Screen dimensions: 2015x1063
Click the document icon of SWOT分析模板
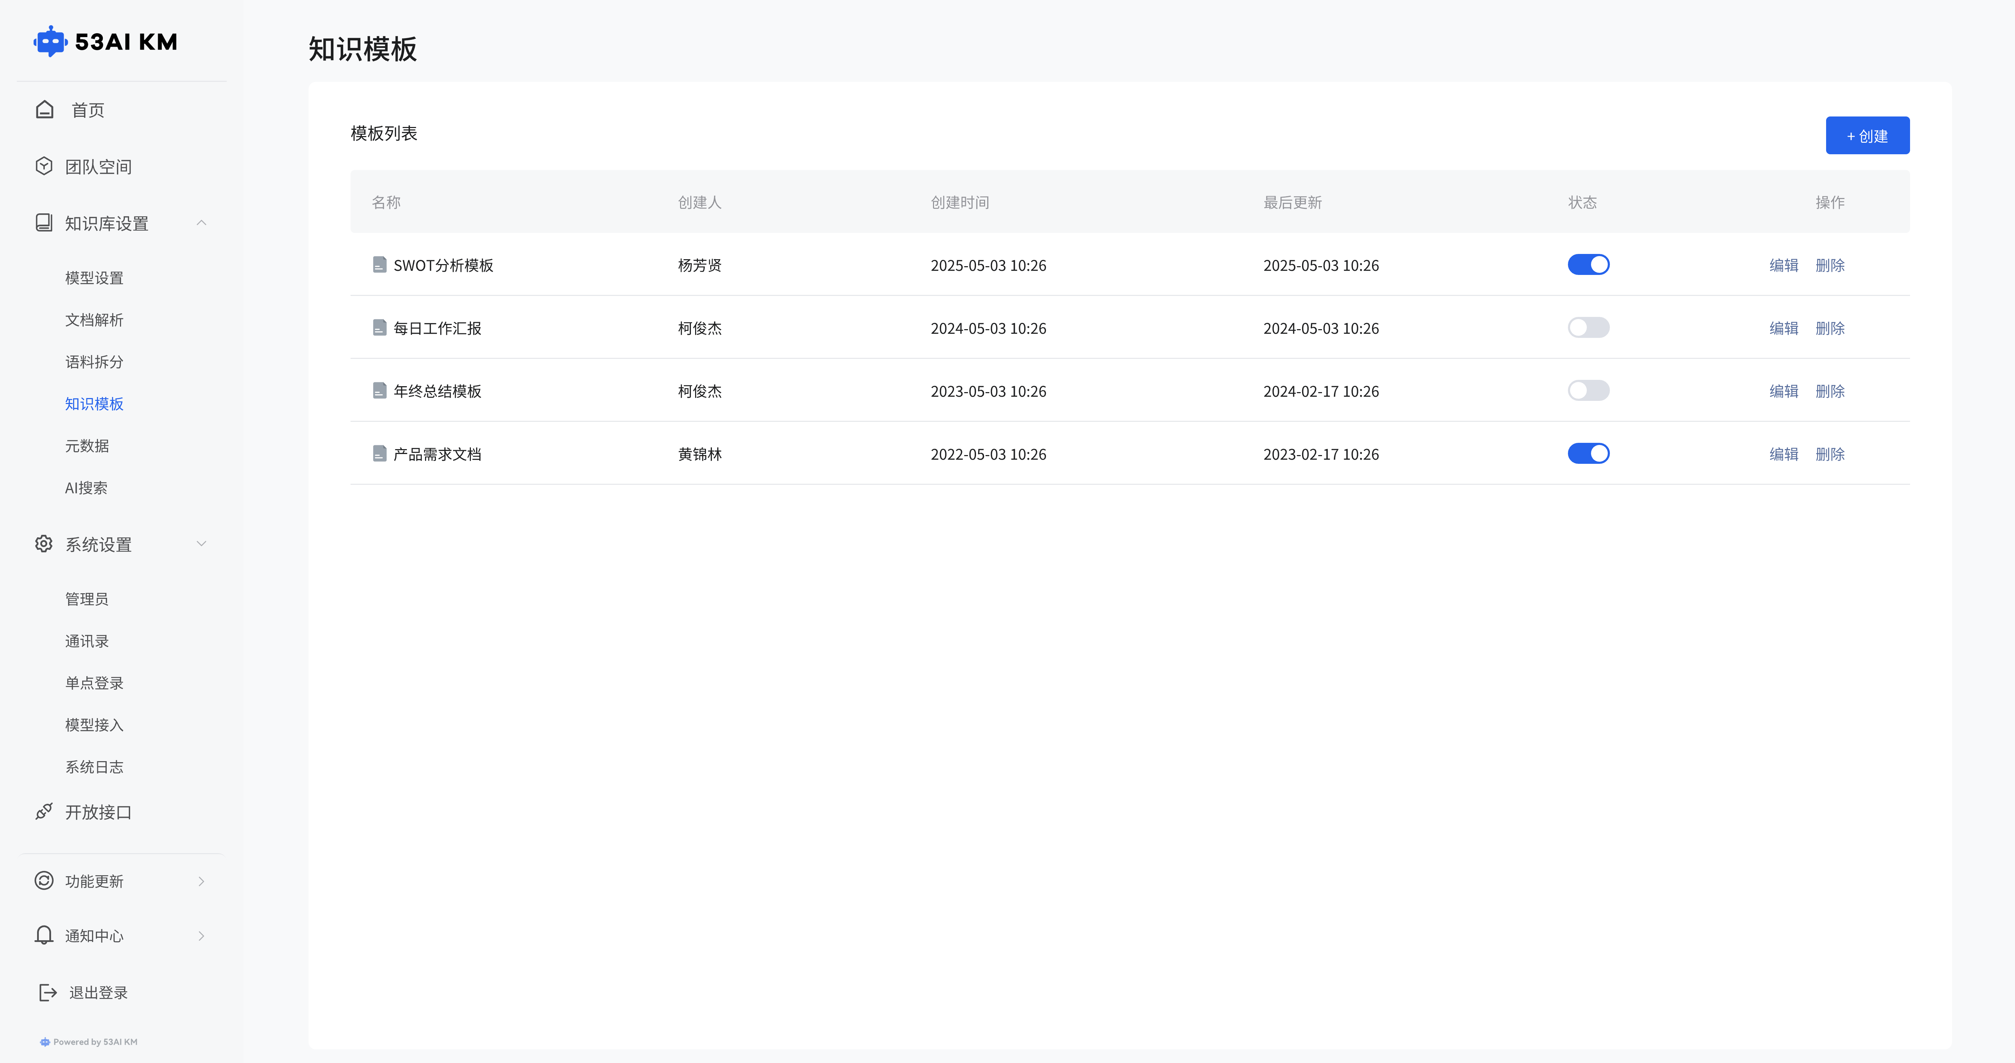379,265
